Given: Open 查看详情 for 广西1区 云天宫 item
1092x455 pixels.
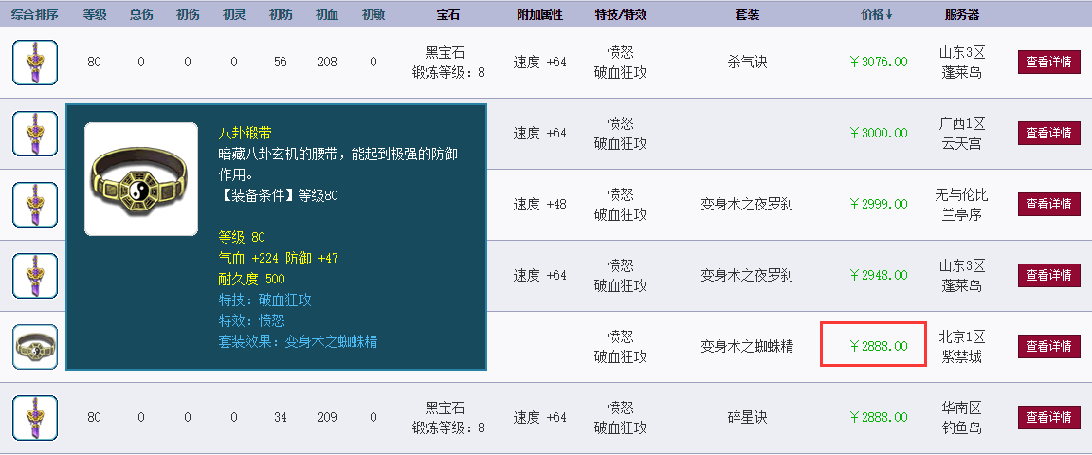Looking at the screenshot, I should pos(1048,133).
